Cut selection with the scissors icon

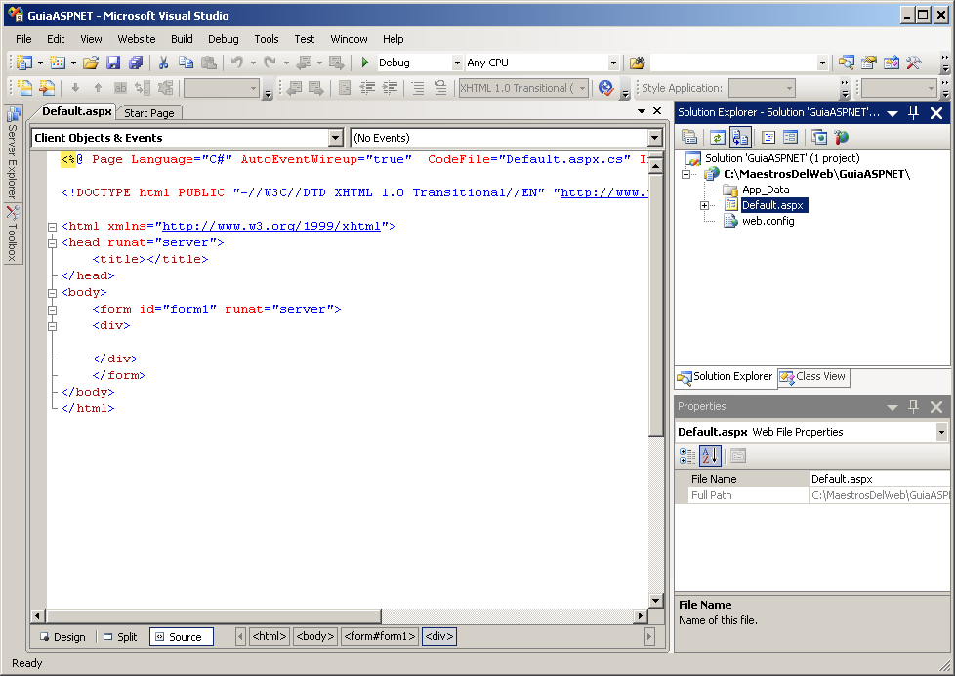163,63
